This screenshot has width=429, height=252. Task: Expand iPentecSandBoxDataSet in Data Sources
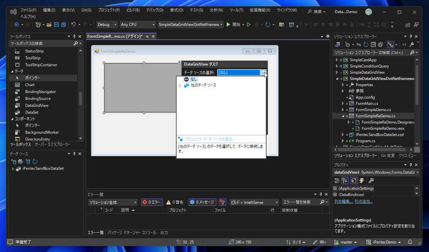coord(13,169)
